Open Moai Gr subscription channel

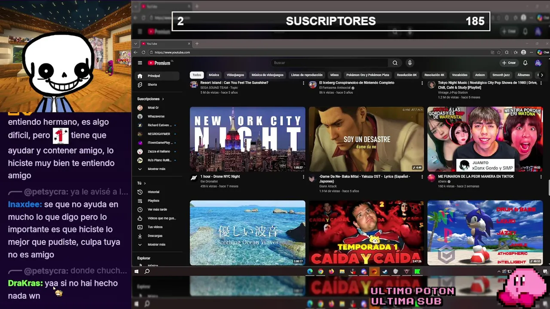(153, 108)
